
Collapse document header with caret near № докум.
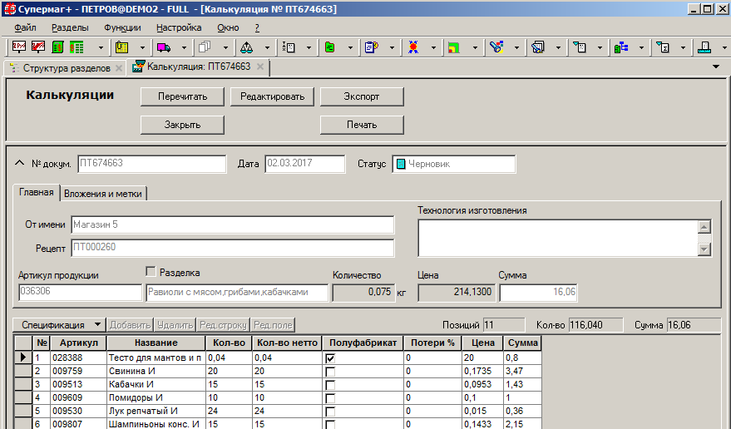tap(20, 163)
